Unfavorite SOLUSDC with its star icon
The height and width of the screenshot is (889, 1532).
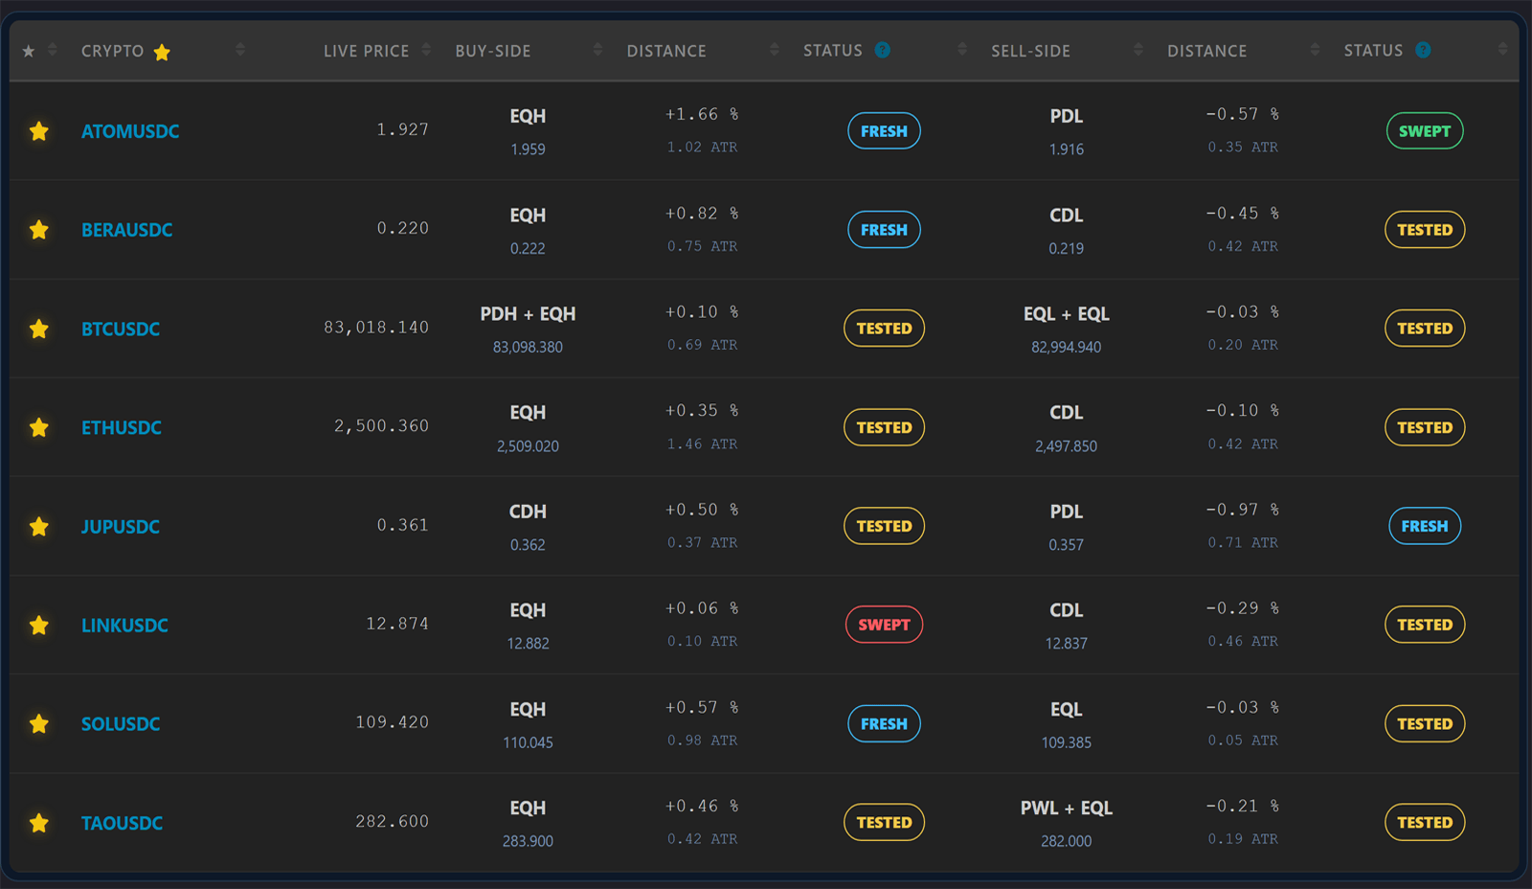(39, 723)
